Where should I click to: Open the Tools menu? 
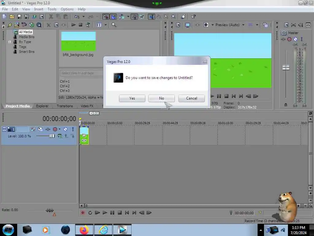[x=52, y=9]
